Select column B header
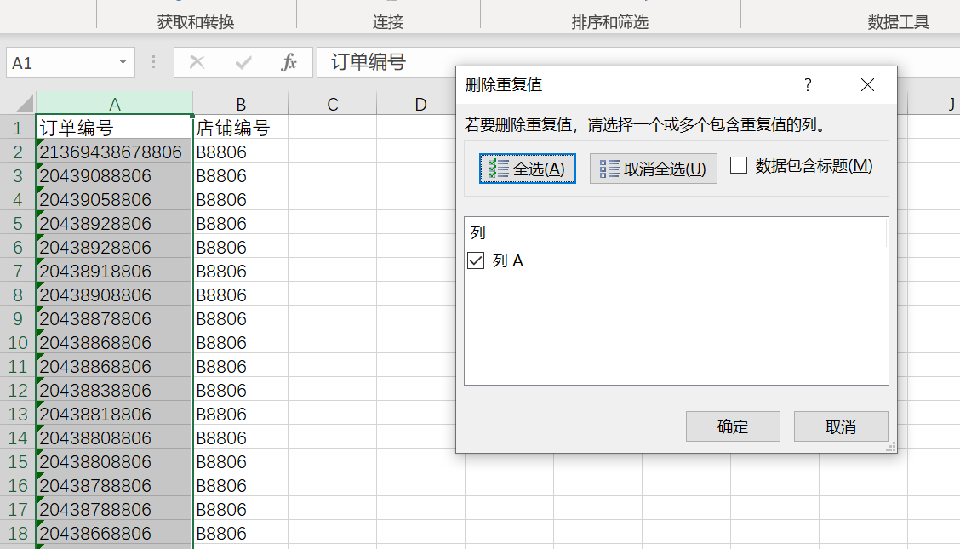This screenshot has width=960, height=549. 241,104
